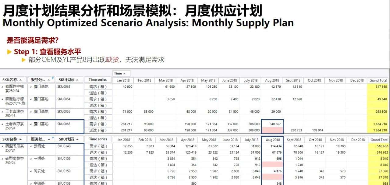Collapse the 泰魔性柠檬茶250*24 row
Viewport: 390px width, 185px height.
point(3,87)
